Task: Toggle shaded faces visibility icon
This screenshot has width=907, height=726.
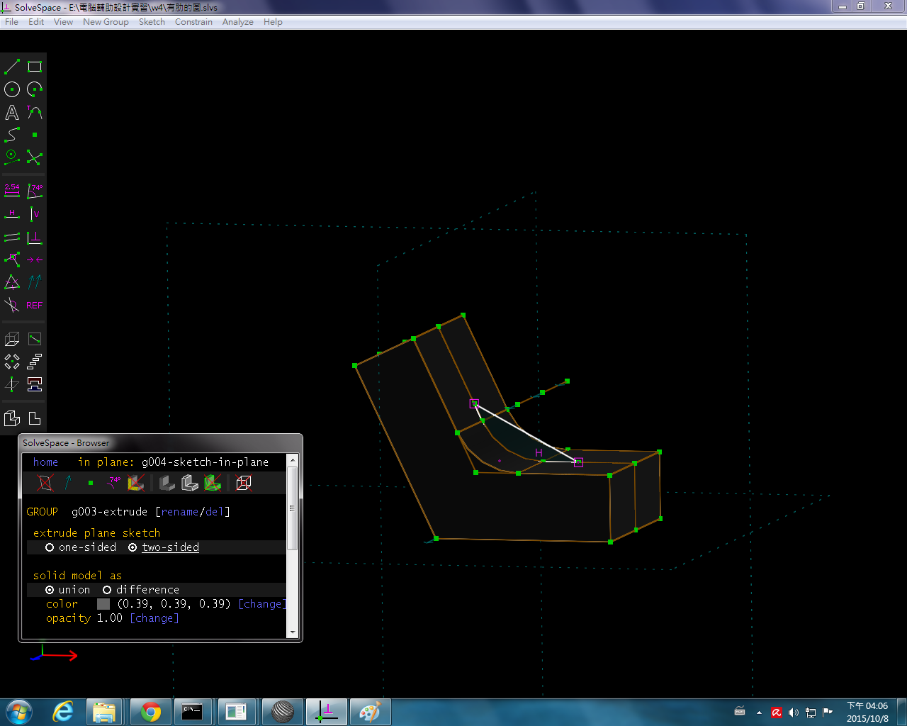Action: 136,483
